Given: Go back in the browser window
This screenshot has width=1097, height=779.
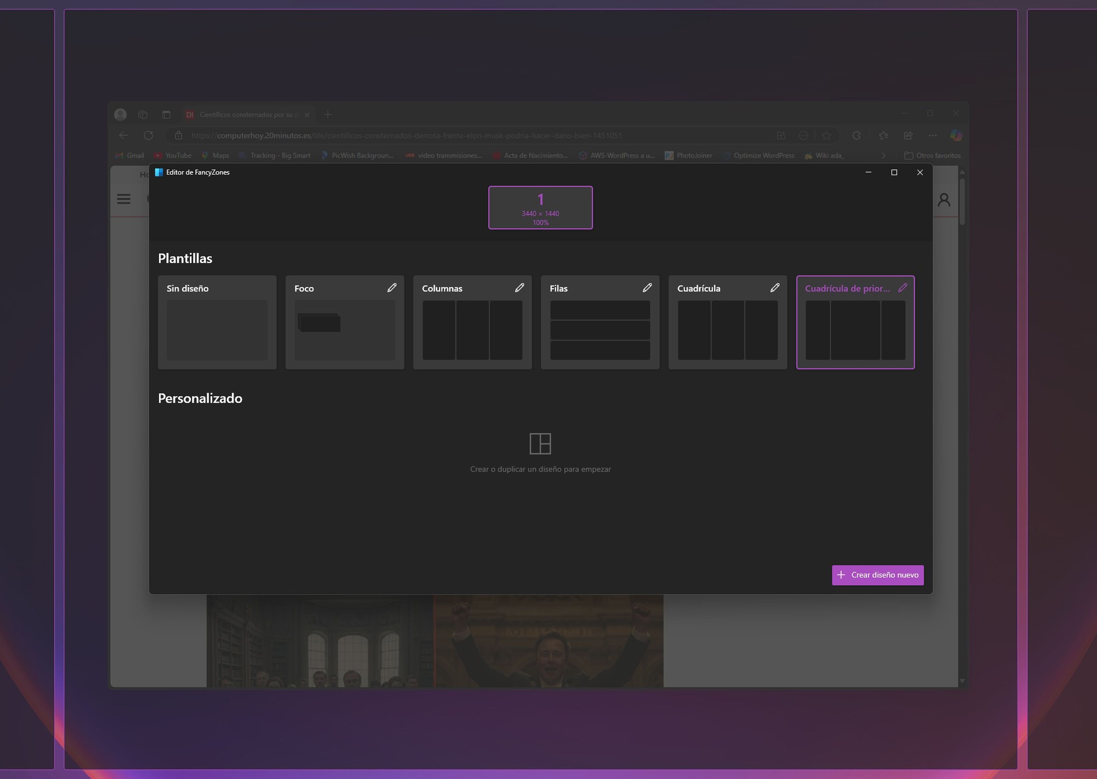Looking at the screenshot, I should pyautogui.click(x=124, y=135).
